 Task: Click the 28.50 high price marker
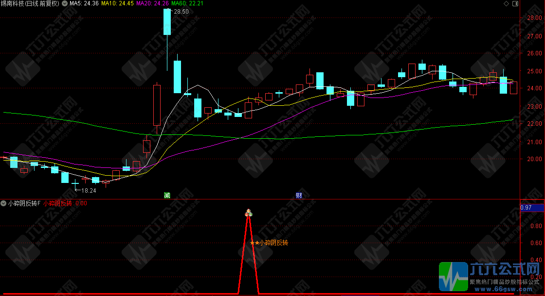pos(181,12)
